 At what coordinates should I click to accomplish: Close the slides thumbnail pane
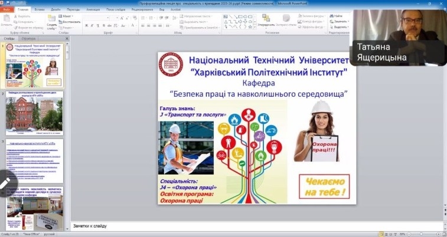(x=67, y=38)
